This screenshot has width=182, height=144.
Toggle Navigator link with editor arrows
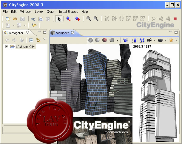(38, 40)
